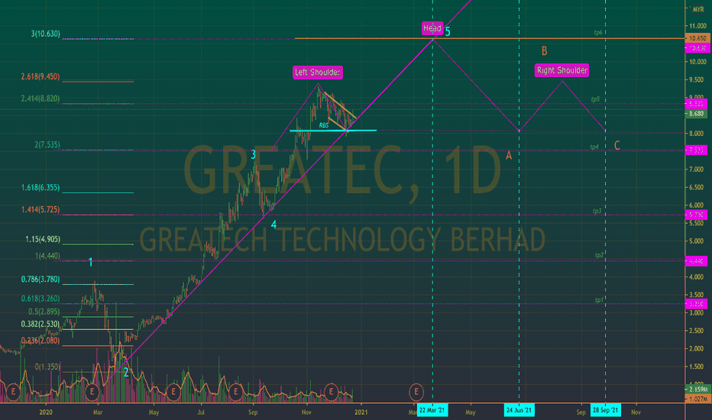712x420 pixels.
Task: Click the MYR currency label
Action: coord(698,9)
